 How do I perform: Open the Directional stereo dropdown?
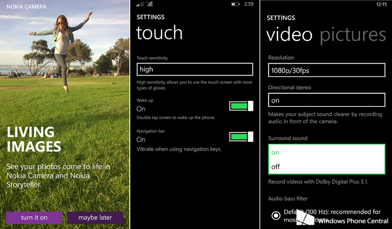coord(326,100)
